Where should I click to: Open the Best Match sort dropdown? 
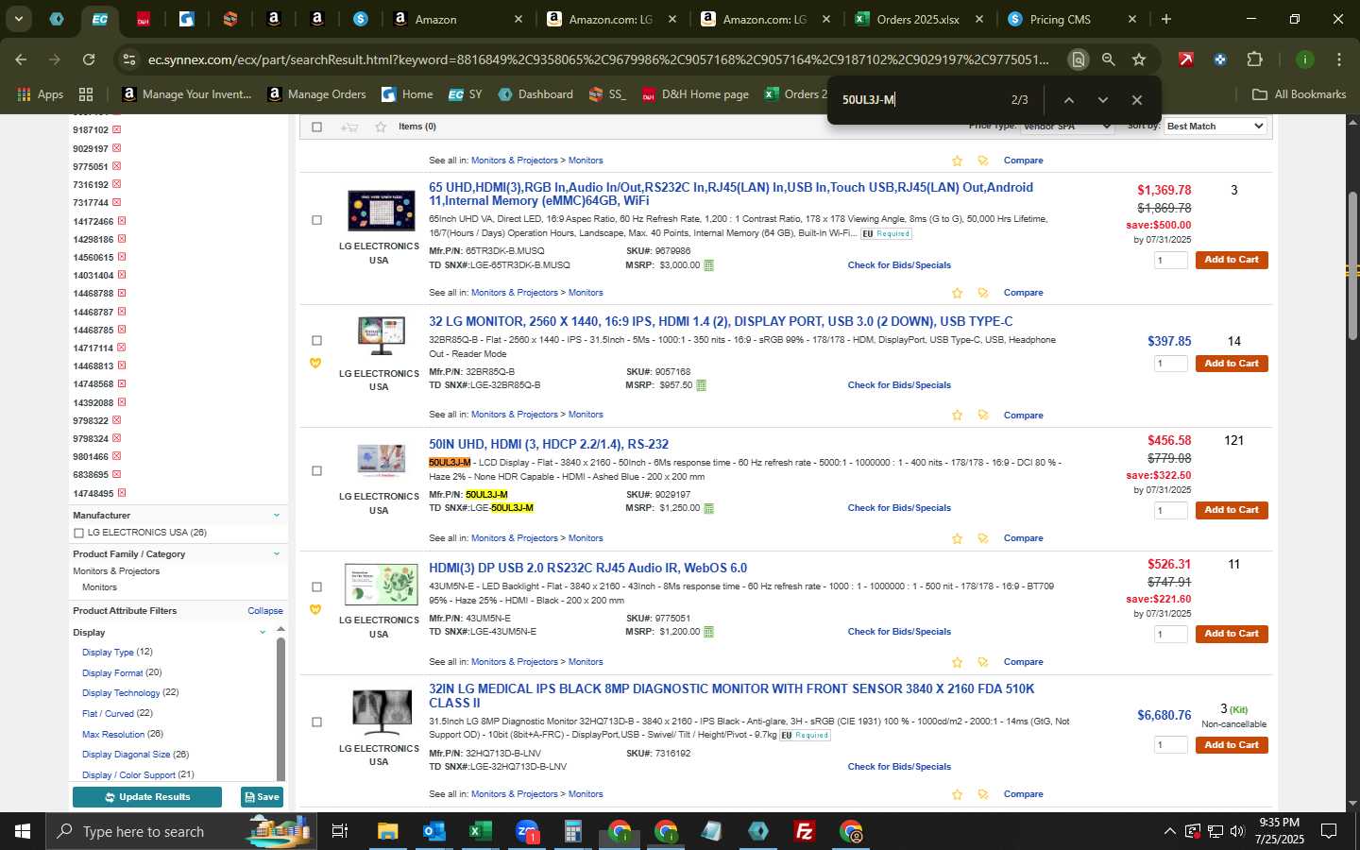point(1215,126)
